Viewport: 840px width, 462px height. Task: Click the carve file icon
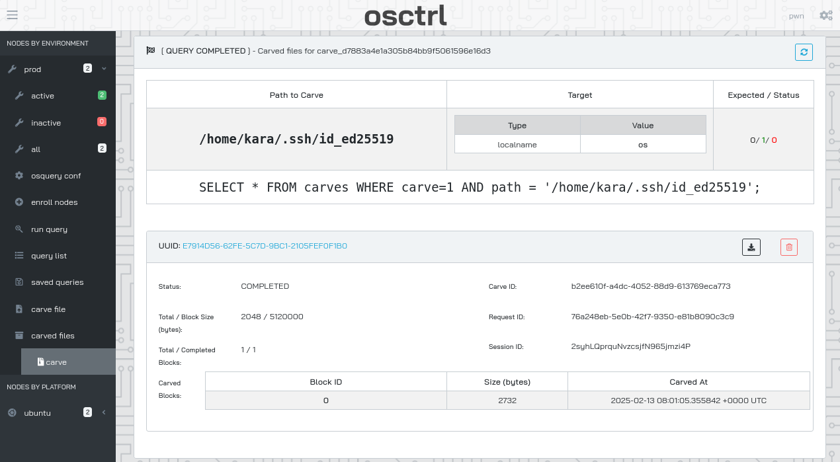point(19,309)
